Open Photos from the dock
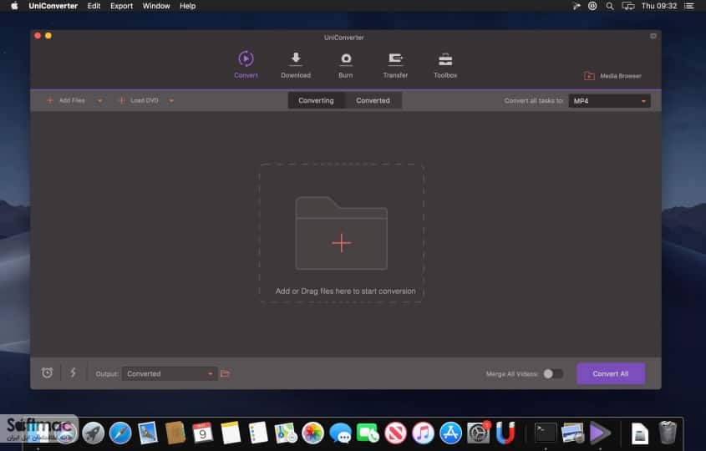 pos(313,433)
